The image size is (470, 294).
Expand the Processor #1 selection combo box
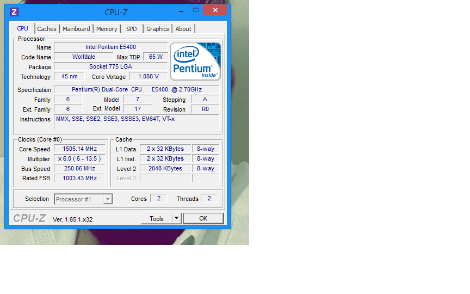point(83,199)
